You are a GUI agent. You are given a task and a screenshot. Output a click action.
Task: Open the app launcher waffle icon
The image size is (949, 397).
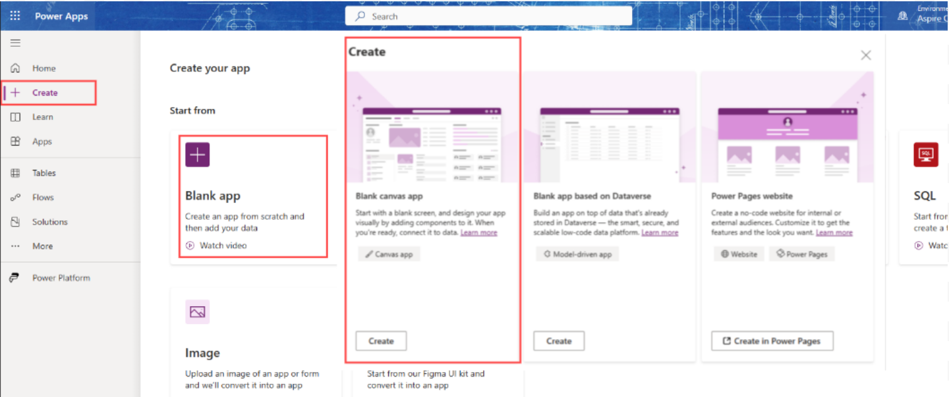[x=15, y=16]
